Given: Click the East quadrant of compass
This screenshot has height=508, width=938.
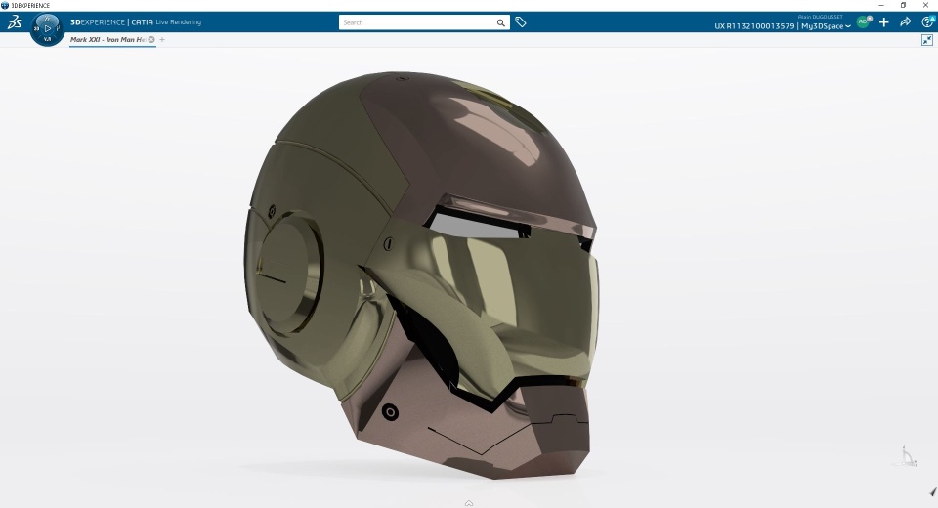Looking at the screenshot, I should [x=58, y=28].
